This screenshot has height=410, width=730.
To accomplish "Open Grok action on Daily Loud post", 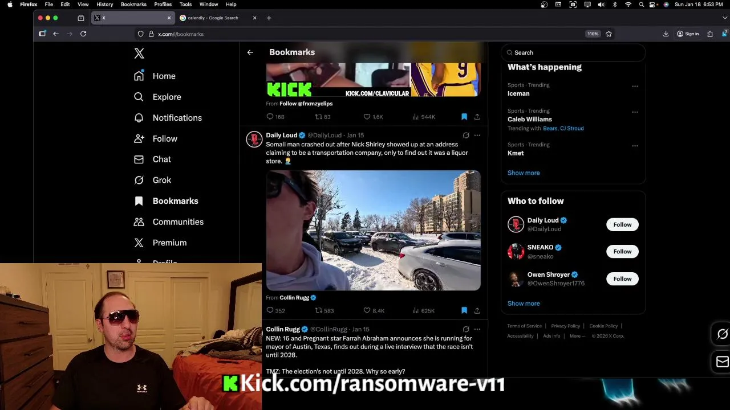I will (466, 136).
